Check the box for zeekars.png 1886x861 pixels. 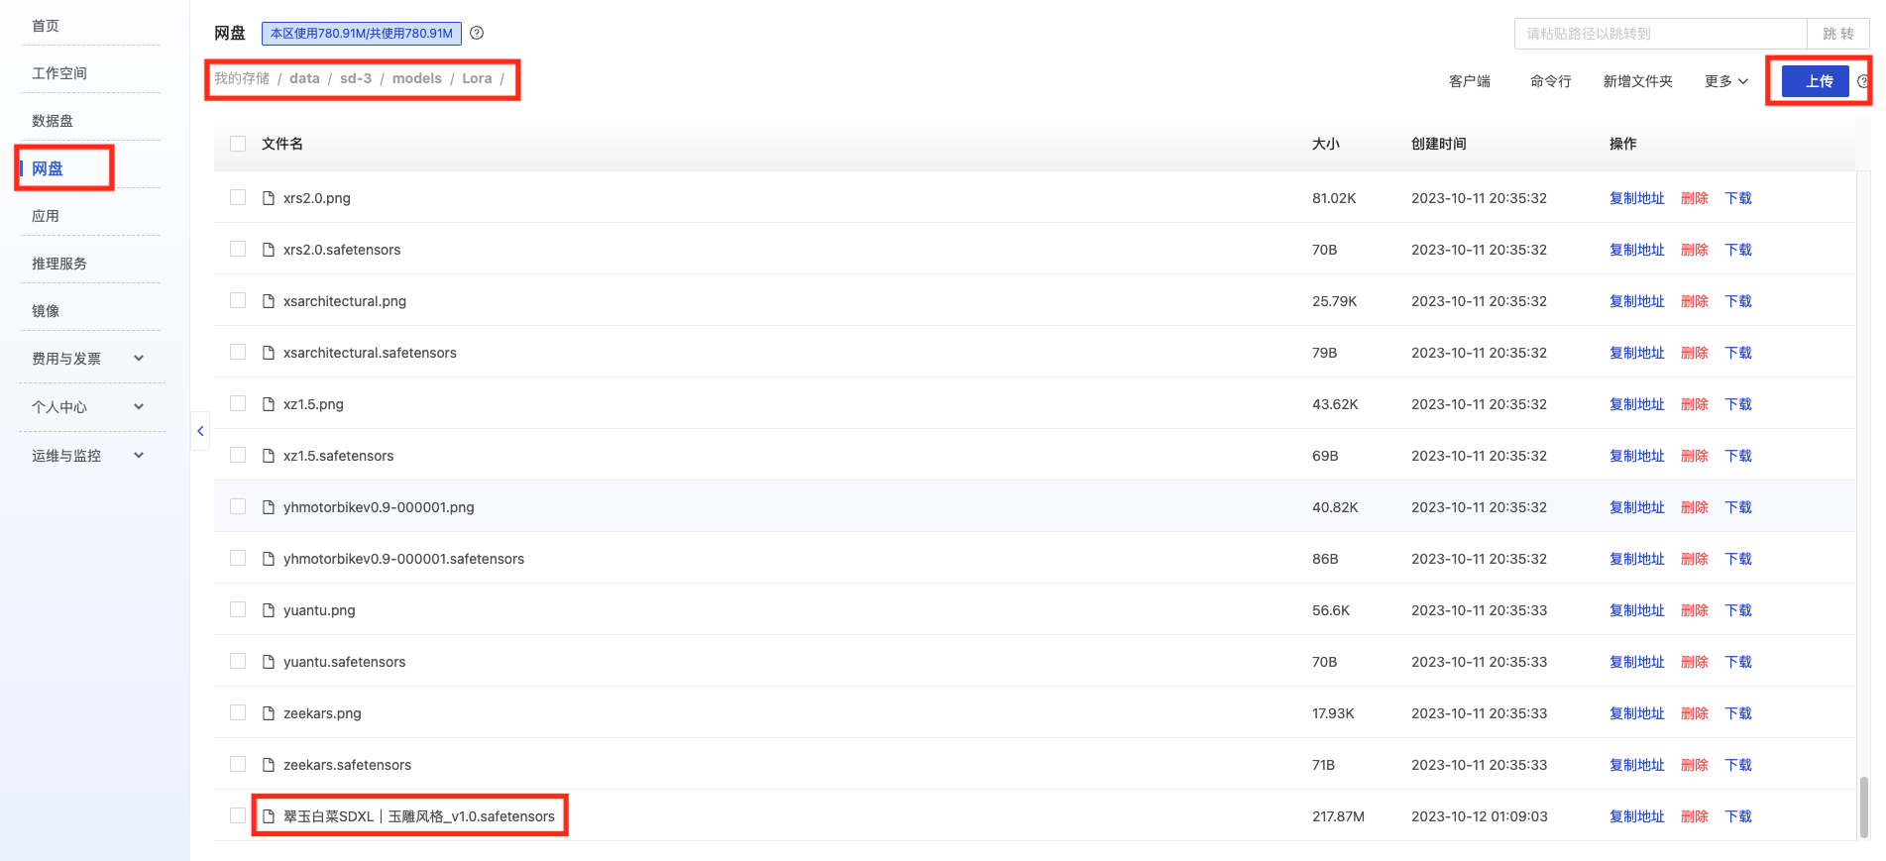(x=238, y=712)
